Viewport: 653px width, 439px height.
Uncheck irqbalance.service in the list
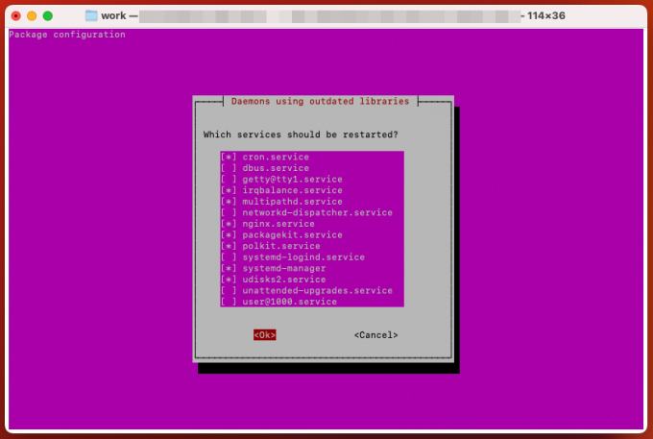click(x=228, y=190)
